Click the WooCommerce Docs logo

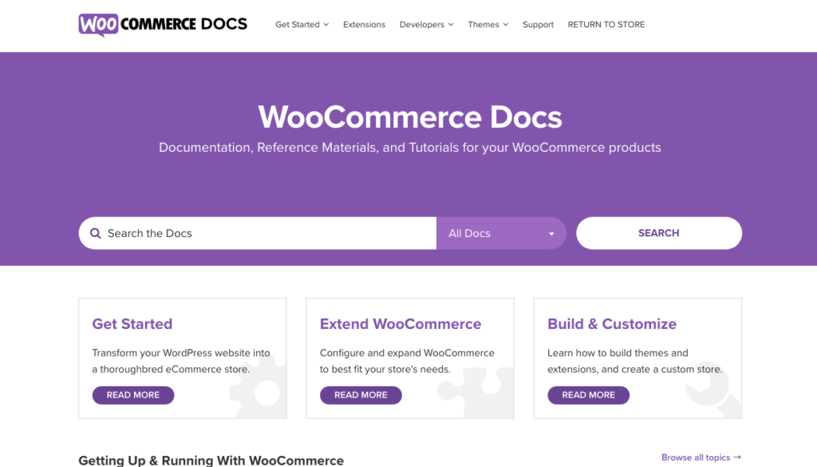coord(163,25)
